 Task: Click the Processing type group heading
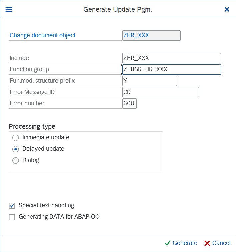coord(32,126)
